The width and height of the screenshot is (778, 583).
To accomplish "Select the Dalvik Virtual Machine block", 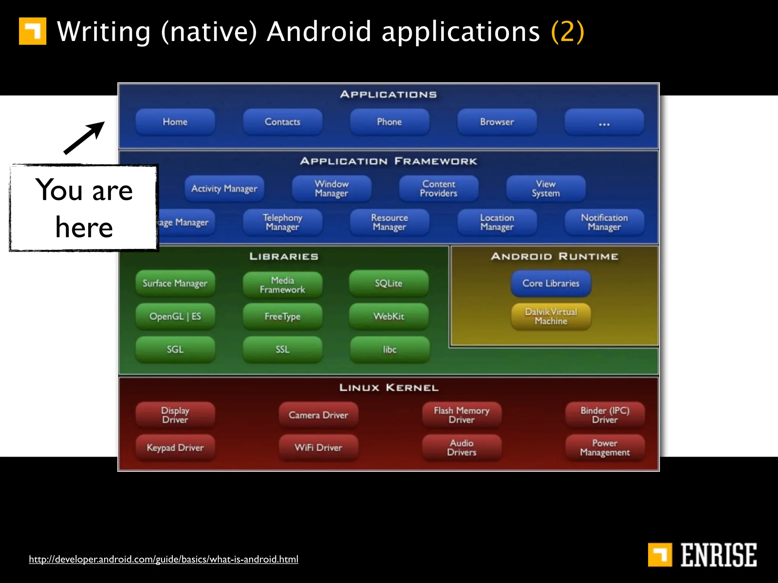I will click(551, 317).
